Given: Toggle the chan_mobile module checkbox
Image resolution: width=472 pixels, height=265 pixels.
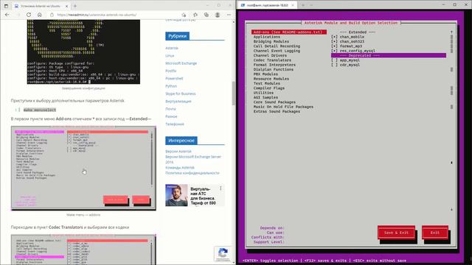Looking at the screenshot, I should [334, 37].
